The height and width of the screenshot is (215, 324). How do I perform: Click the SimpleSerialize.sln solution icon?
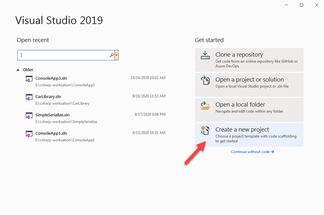29,116
